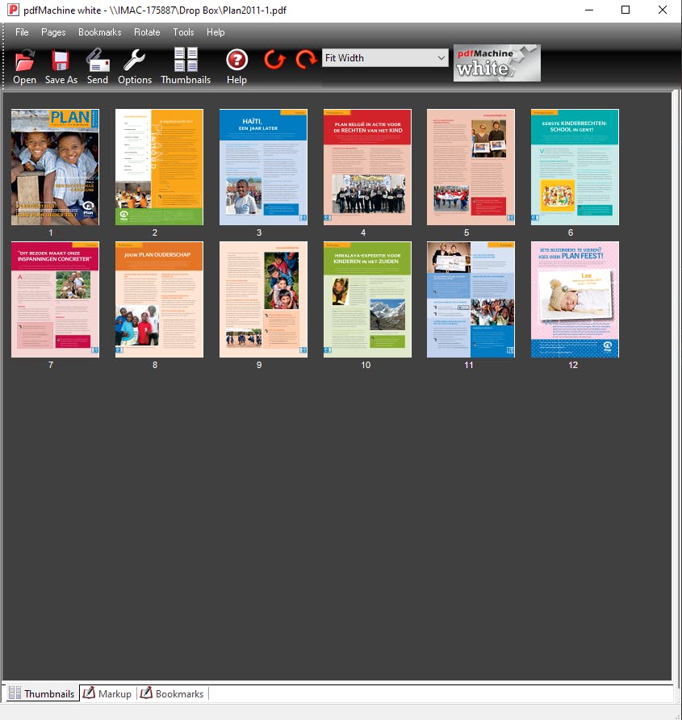Click the Save As toolbar icon
Screen dimensions: 682x720
(x=61, y=65)
